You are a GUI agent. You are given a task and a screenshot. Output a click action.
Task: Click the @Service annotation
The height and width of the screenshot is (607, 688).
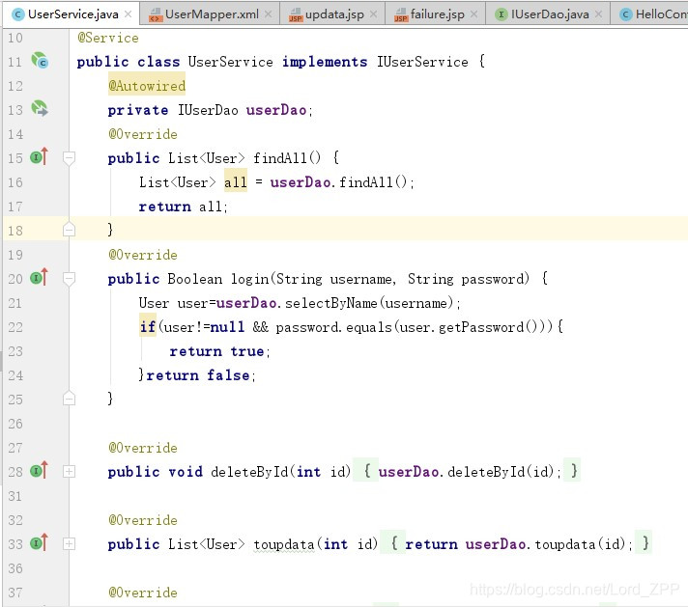108,38
